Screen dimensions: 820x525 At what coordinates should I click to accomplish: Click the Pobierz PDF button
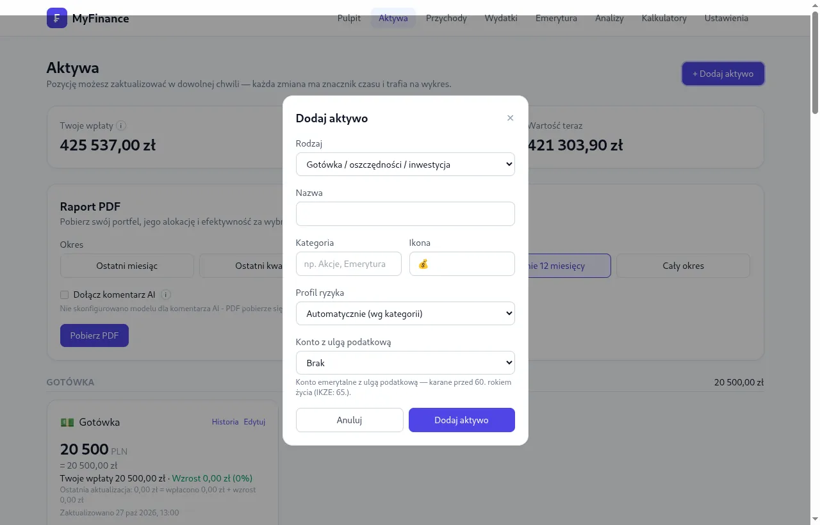click(x=94, y=335)
